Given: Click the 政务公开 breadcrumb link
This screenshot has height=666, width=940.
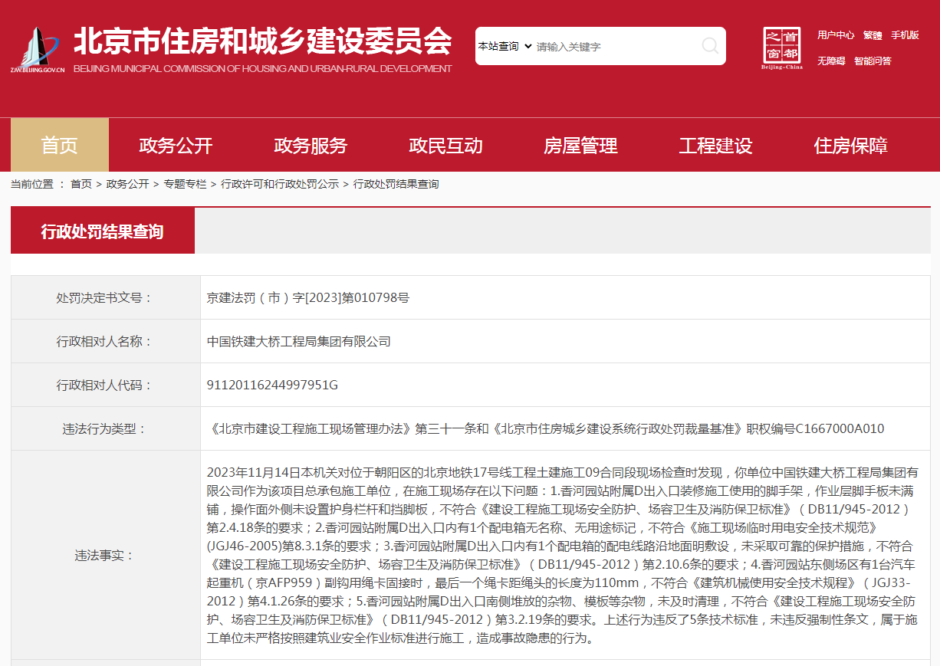Looking at the screenshot, I should coord(127,184).
